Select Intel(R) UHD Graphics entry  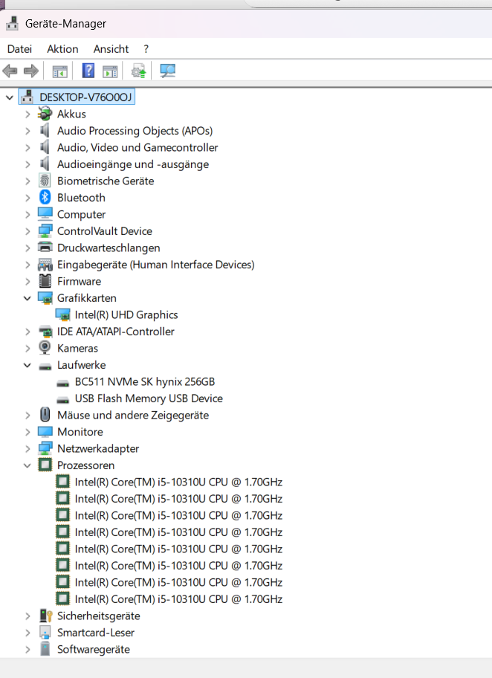126,314
